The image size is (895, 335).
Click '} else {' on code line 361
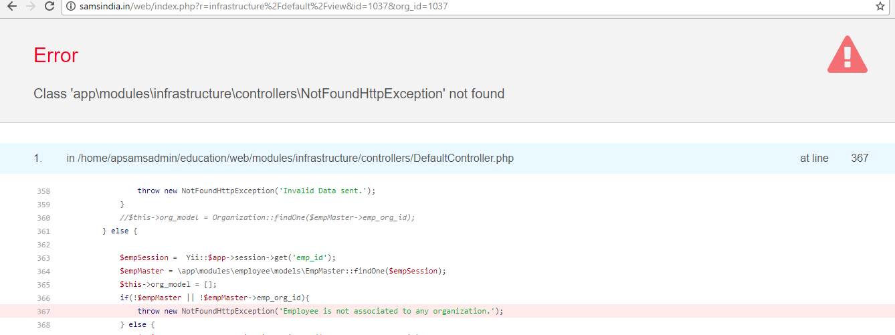[x=120, y=231]
